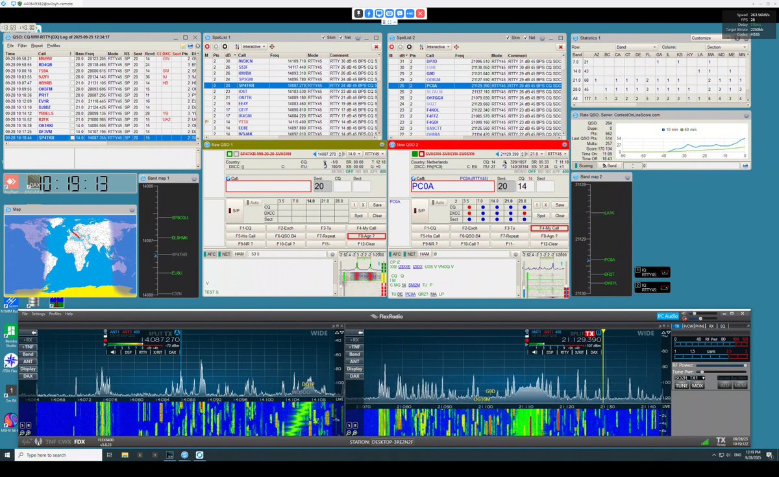Launch MSHV 64 desktop shortcut
Viewport: 779px width, 477px height.
[10, 422]
